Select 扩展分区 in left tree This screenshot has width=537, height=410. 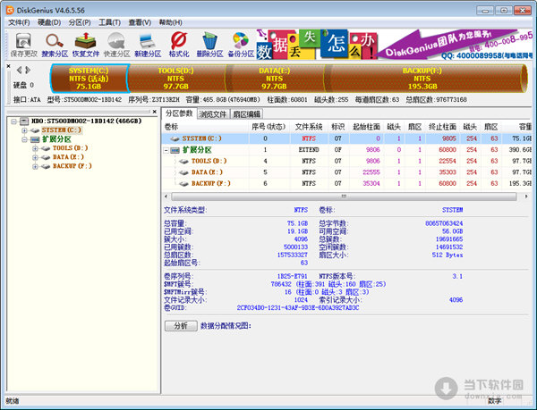click(x=56, y=139)
